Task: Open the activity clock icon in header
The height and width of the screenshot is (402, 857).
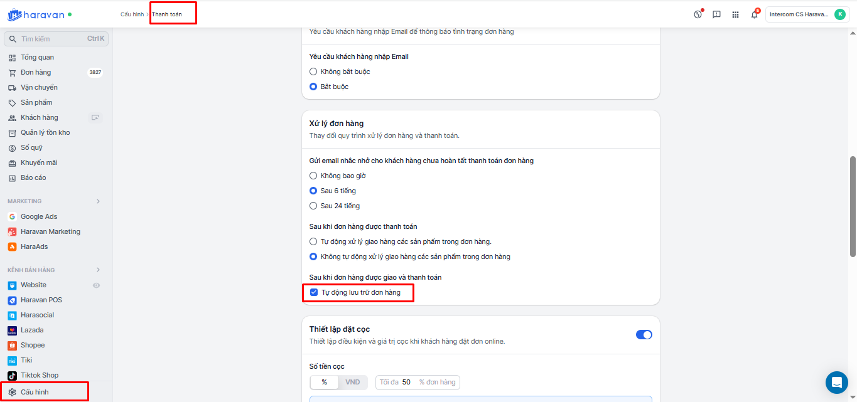Action: click(698, 14)
